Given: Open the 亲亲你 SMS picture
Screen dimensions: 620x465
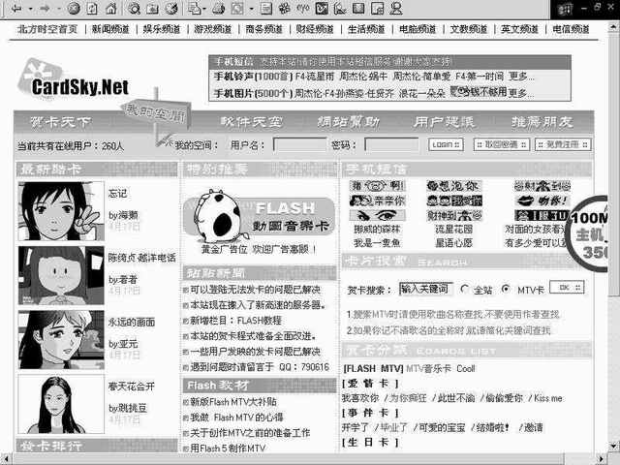Looking at the screenshot, I should click(x=377, y=201).
